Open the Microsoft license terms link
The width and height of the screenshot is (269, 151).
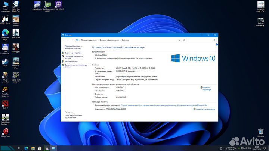click(164, 105)
